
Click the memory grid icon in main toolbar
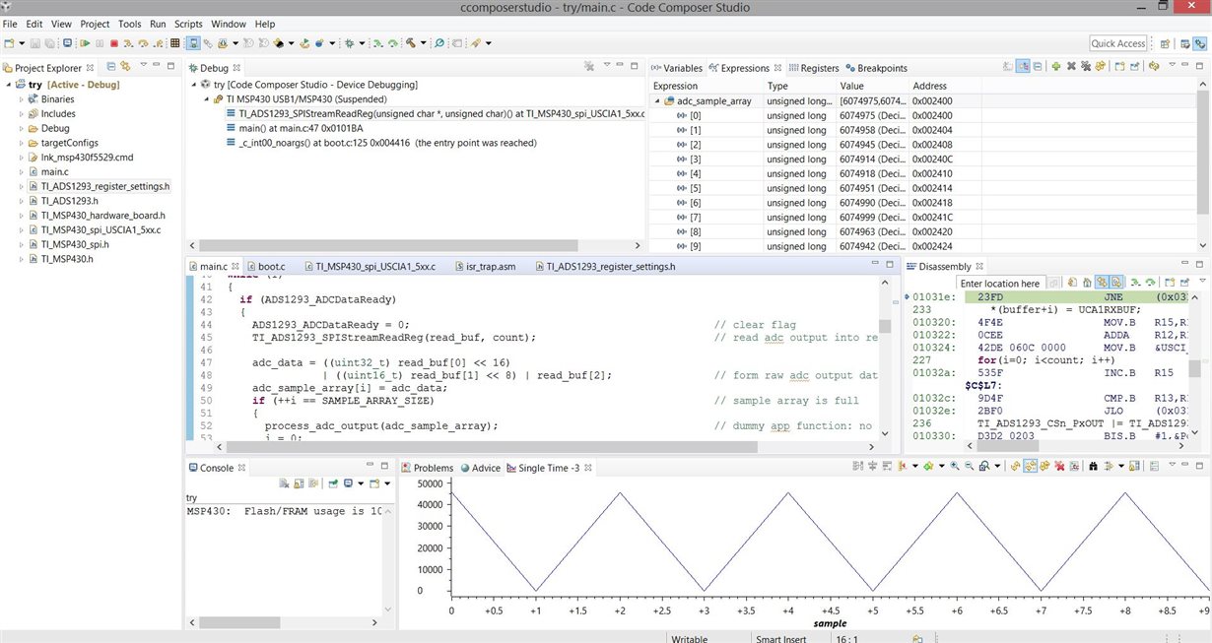click(175, 43)
